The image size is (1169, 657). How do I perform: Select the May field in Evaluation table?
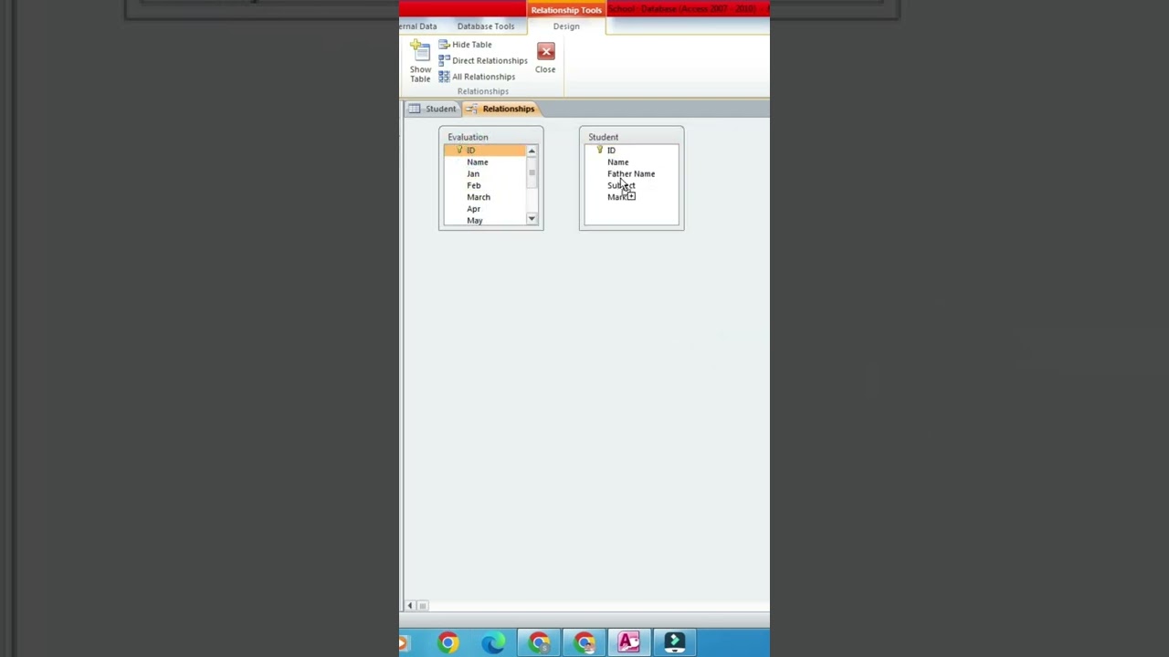pyautogui.click(x=485, y=220)
